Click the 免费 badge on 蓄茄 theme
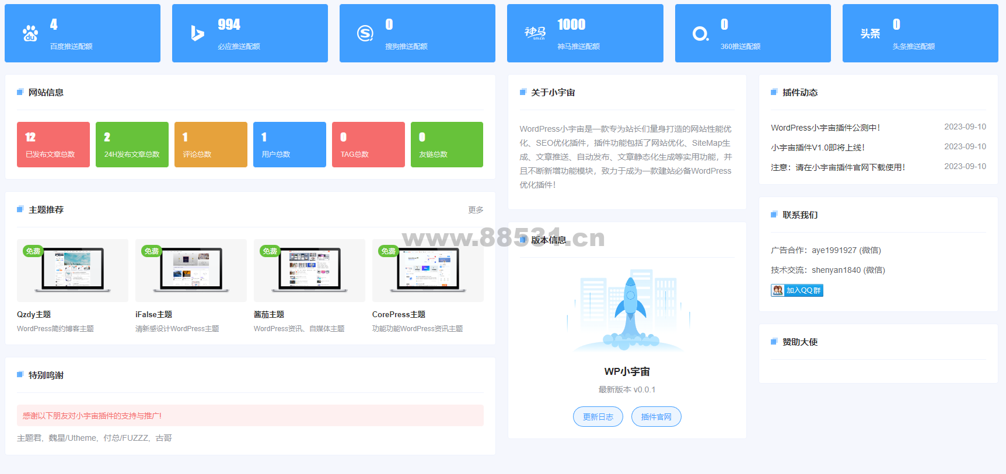This screenshot has height=474, width=1006. pyautogui.click(x=270, y=251)
